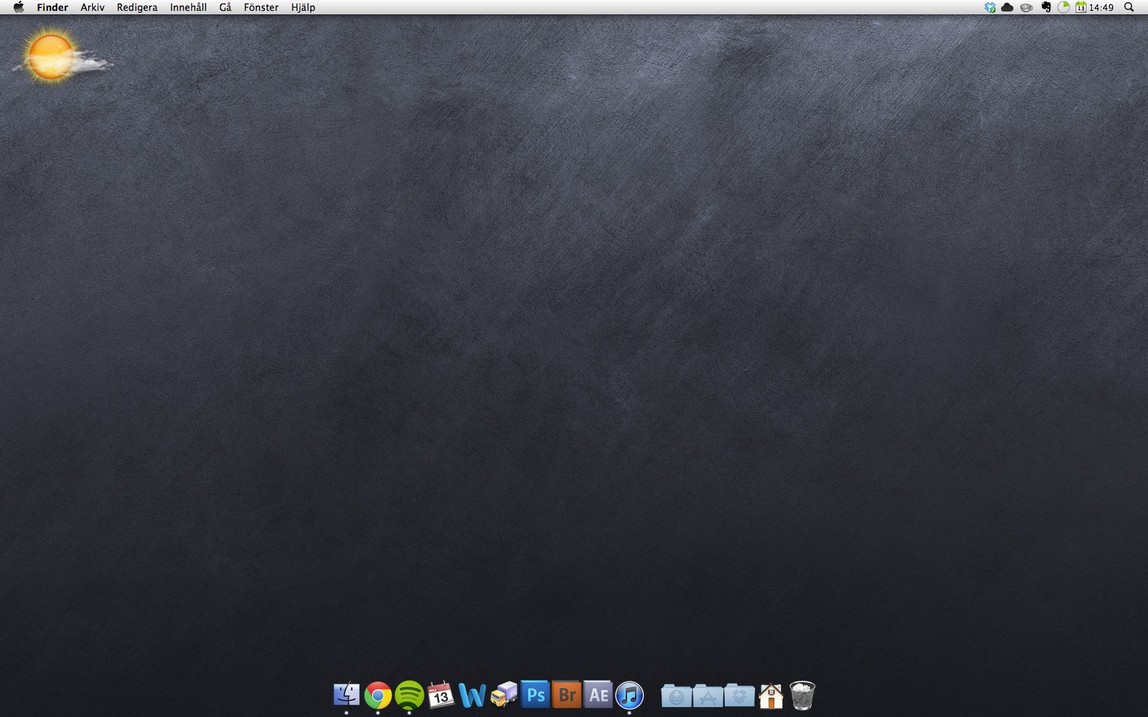Image resolution: width=1148 pixels, height=717 pixels.
Task: Click the Finder icon in the dock
Action: coord(346,695)
